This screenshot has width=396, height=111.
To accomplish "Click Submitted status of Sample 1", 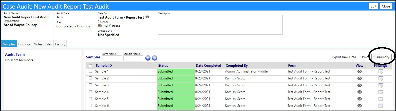I will tap(176, 71).
